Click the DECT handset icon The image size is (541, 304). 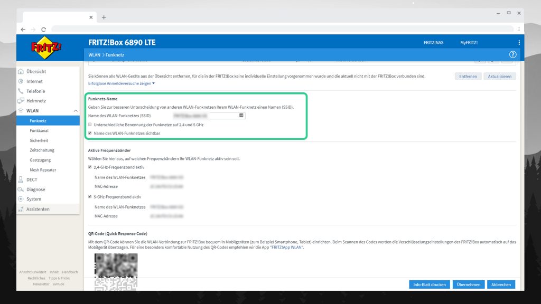point(21,179)
